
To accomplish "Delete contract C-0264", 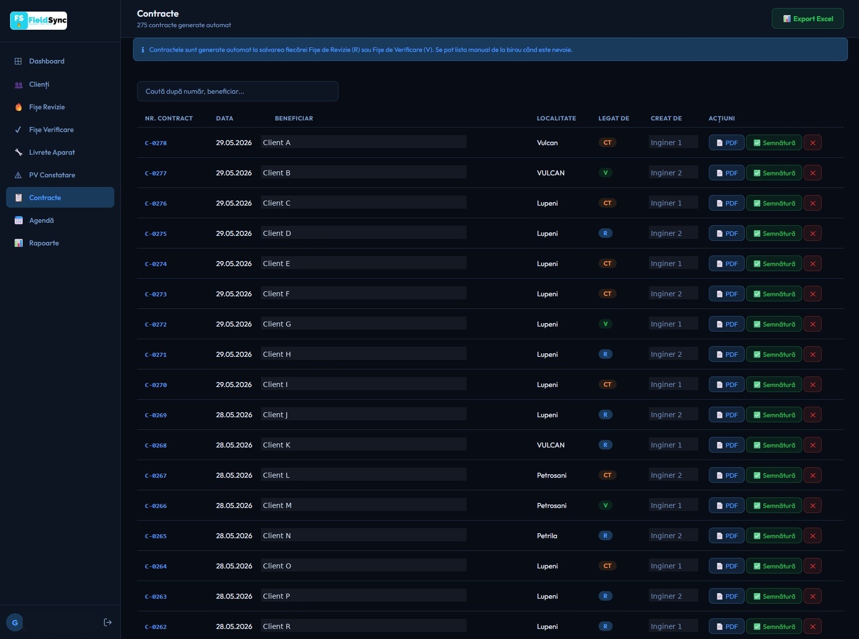I will tap(813, 566).
